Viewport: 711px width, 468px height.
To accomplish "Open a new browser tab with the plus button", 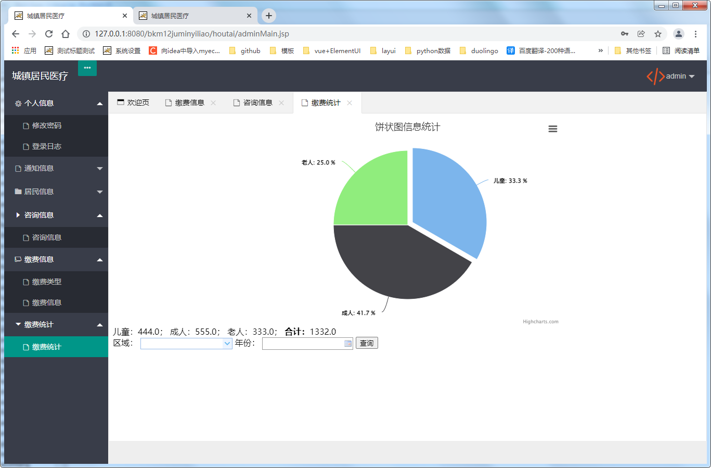I will (x=269, y=16).
